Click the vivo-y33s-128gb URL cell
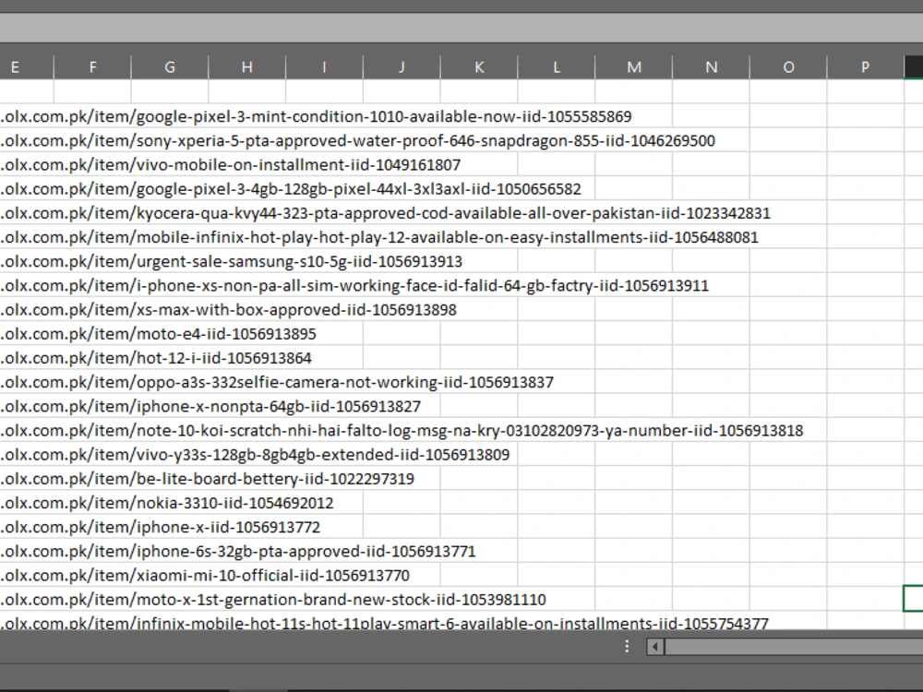Screen dimensions: 923x692 (x=255, y=454)
